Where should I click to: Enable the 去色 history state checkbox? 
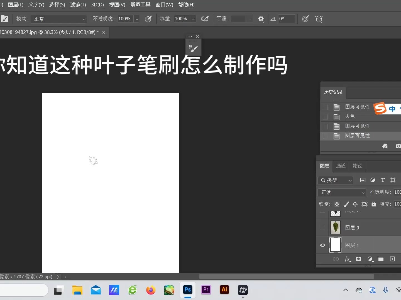point(325,117)
